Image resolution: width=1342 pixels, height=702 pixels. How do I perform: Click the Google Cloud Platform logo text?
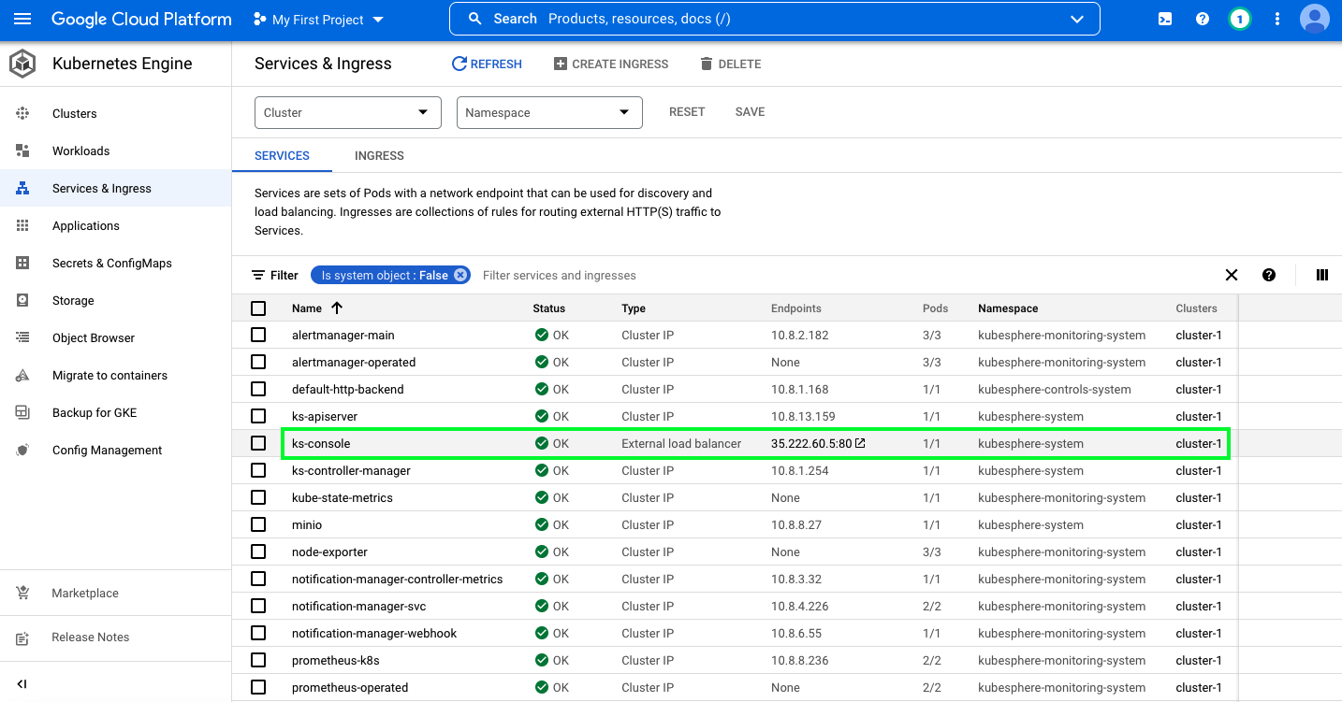pos(141,19)
